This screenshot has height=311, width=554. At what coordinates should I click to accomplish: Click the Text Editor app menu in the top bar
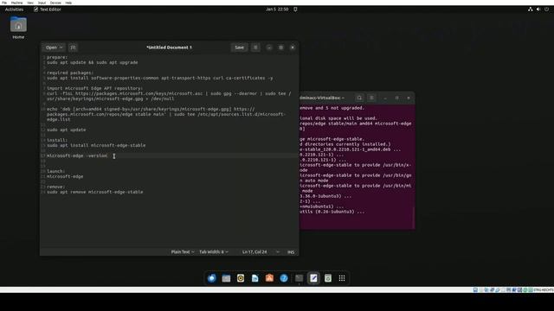tap(48, 10)
